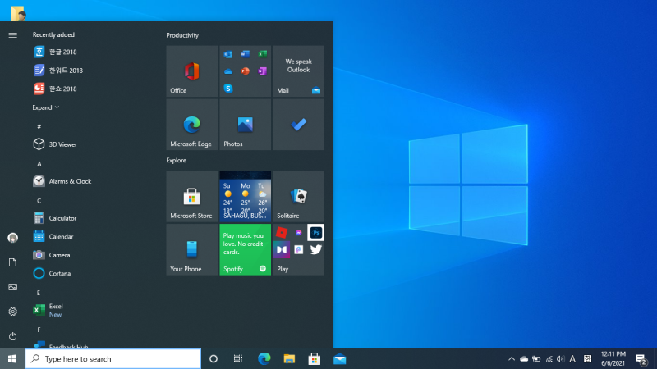This screenshot has height=369, width=657.
Task: Open the Action Center notifications icon
Action: pyautogui.click(x=641, y=359)
